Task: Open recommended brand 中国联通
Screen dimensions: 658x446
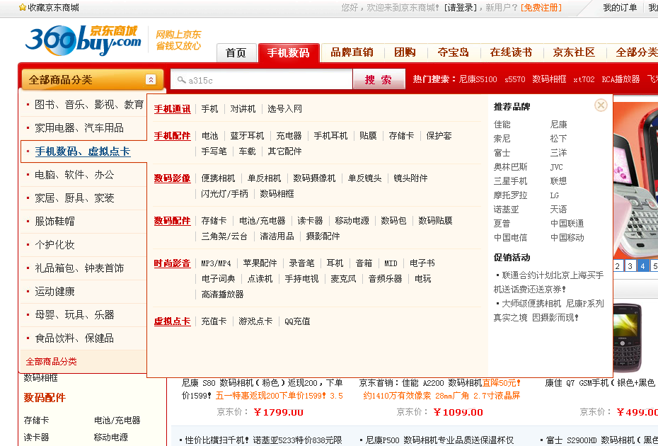Action: point(567,224)
